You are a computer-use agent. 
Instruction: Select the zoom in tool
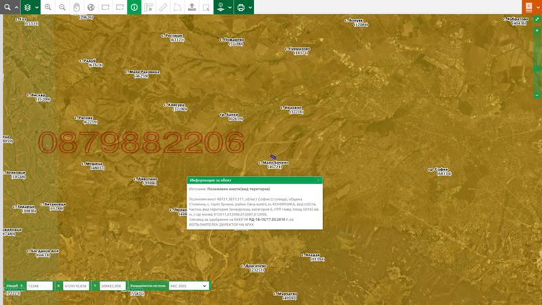tap(48, 7)
